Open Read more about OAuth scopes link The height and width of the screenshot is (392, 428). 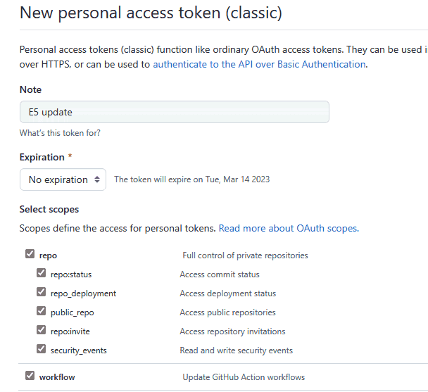click(x=289, y=228)
